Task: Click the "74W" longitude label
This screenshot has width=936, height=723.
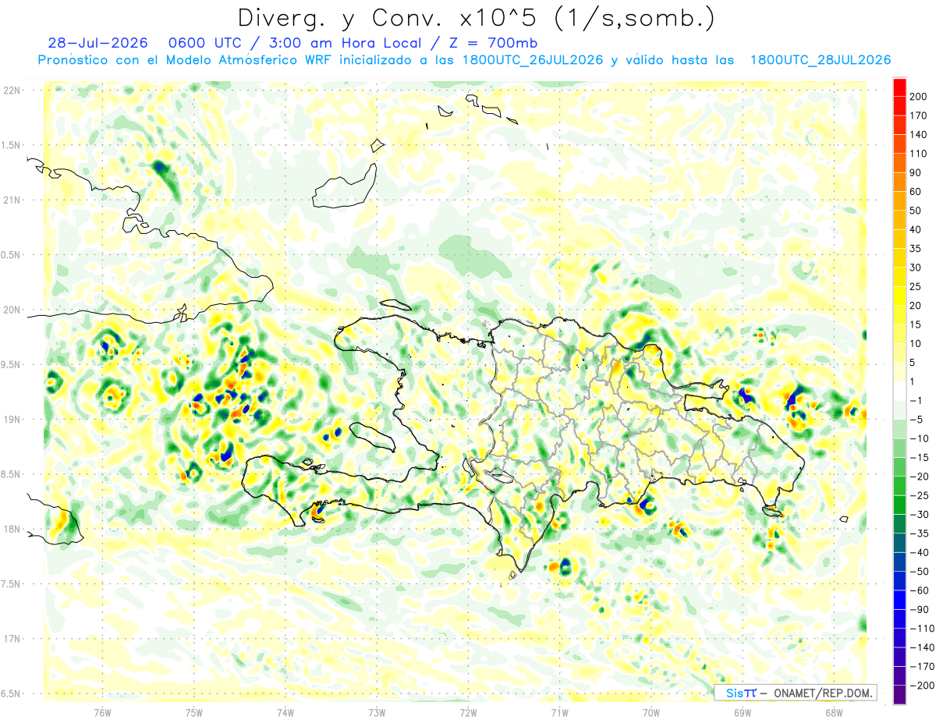Action: click(x=285, y=713)
